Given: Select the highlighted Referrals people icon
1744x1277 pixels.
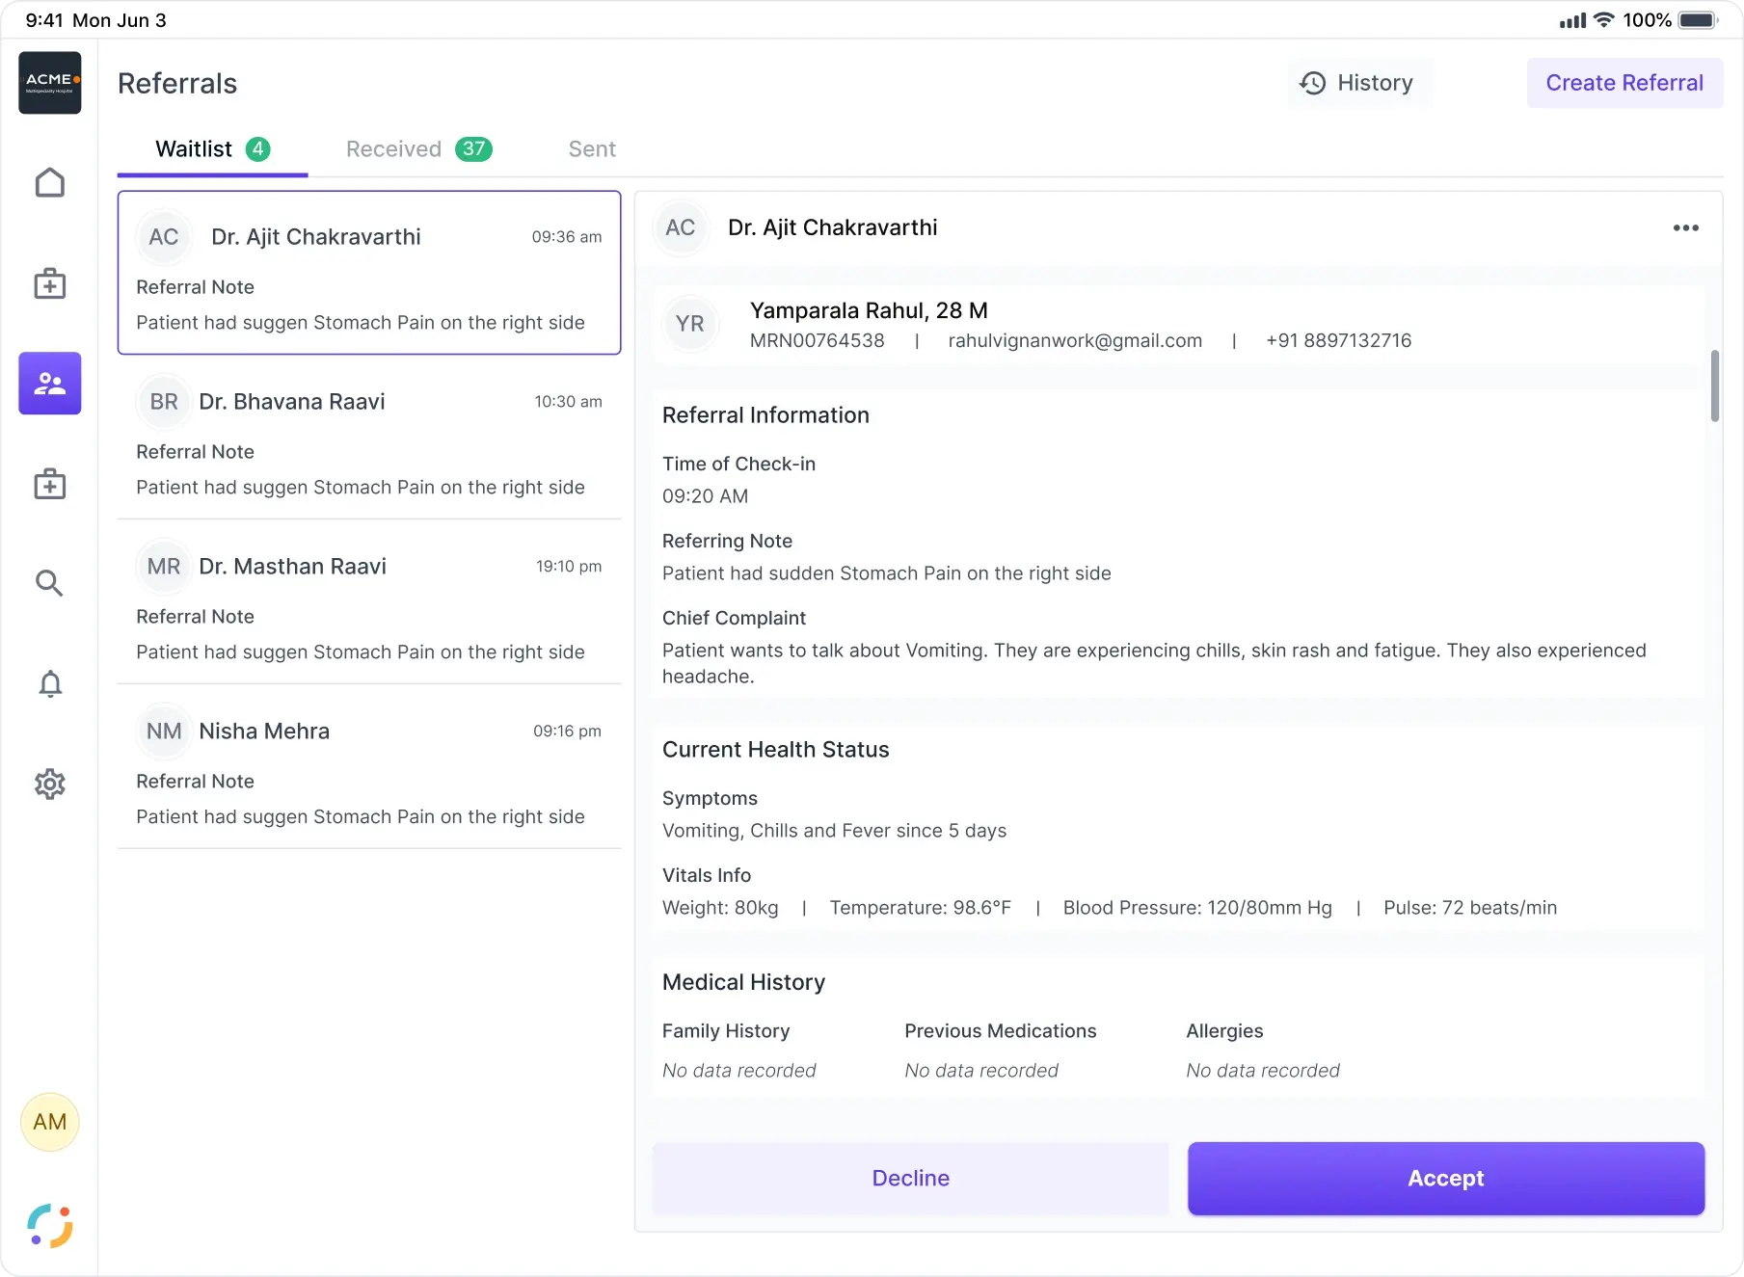Looking at the screenshot, I should 50,384.
